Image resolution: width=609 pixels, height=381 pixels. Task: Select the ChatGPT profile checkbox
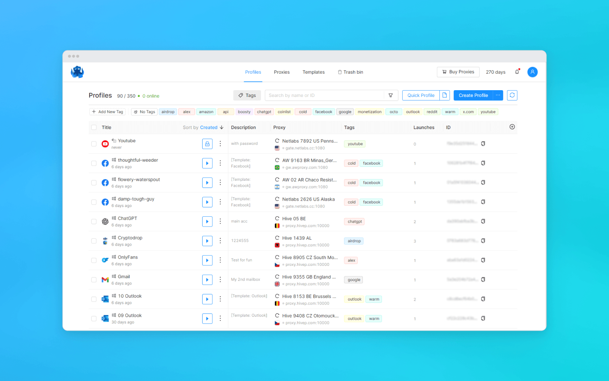[94, 221]
